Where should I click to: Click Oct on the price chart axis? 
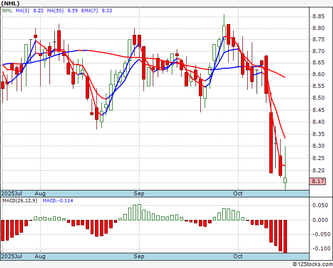[x=238, y=194]
